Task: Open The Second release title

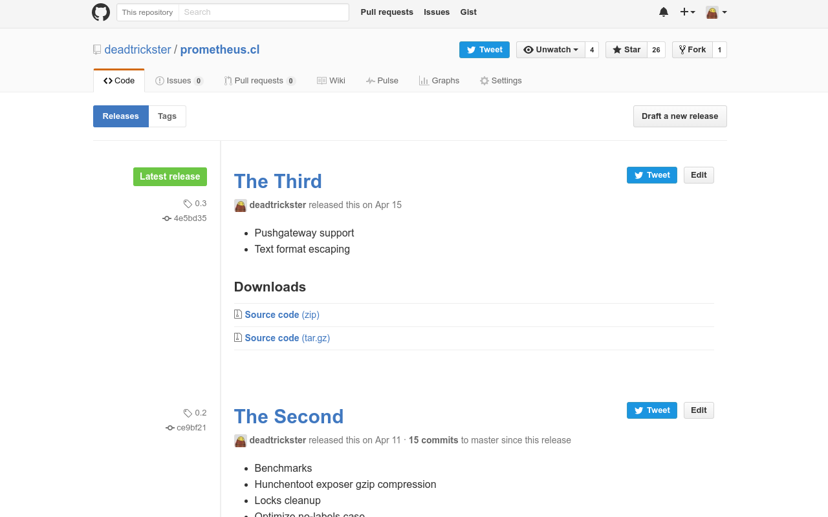Action: [x=289, y=417]
